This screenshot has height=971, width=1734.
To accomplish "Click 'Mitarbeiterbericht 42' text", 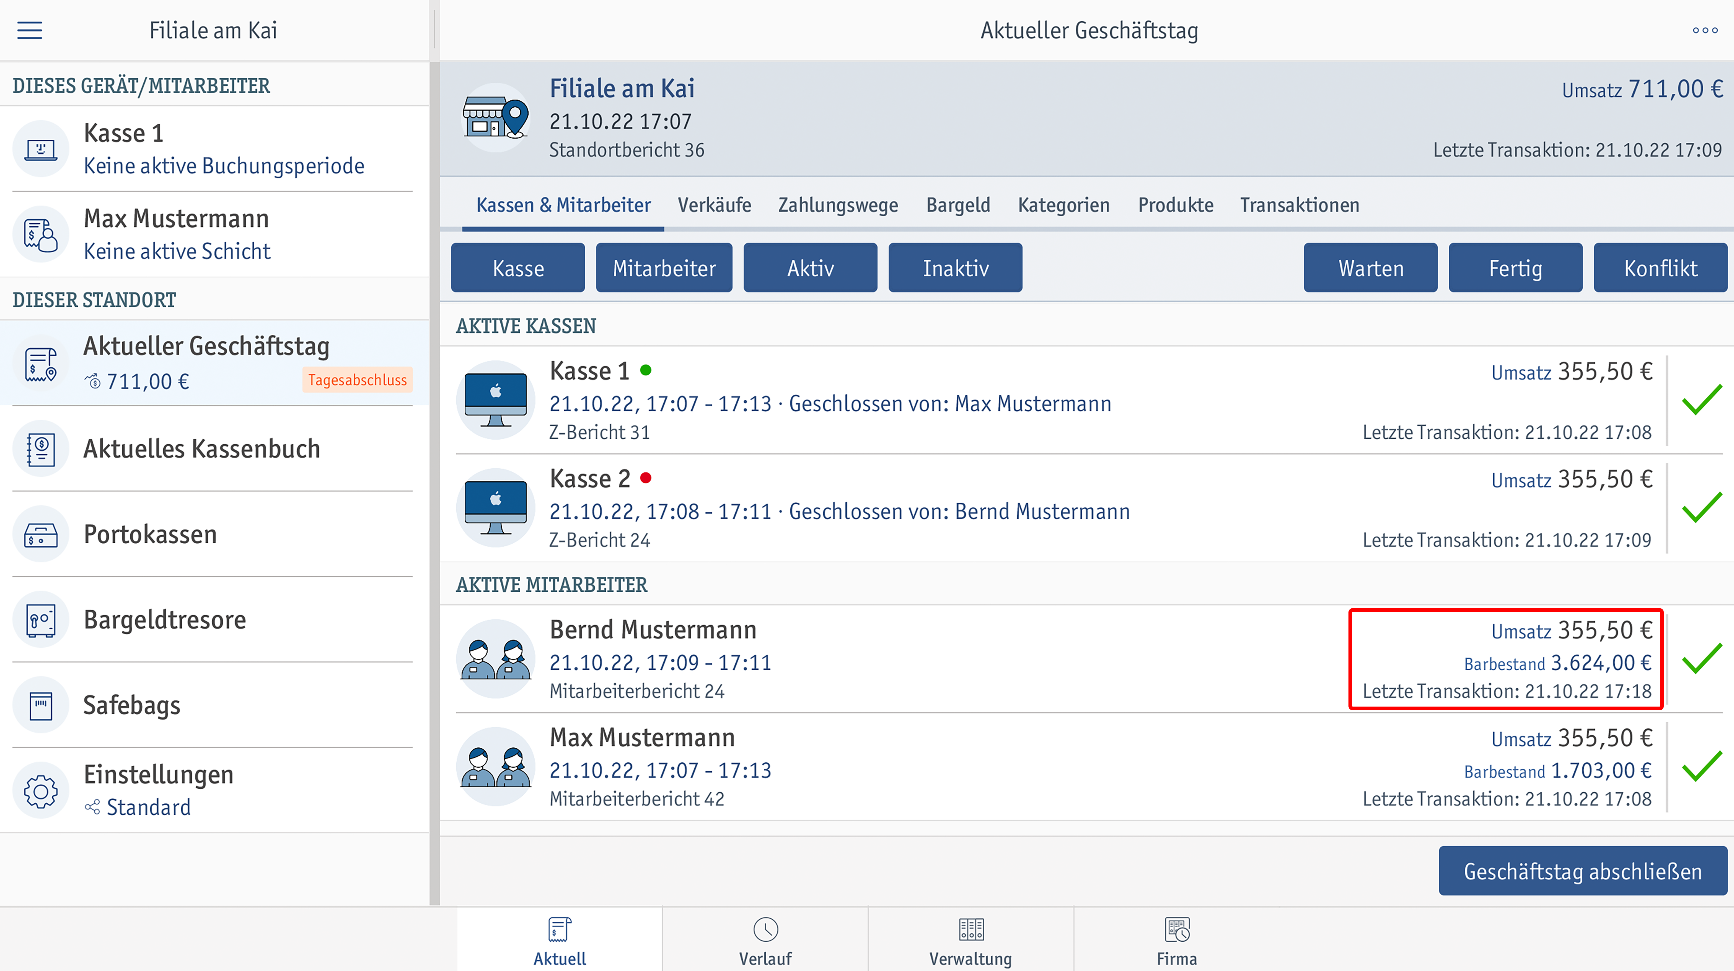I will [x=637, y=799].
